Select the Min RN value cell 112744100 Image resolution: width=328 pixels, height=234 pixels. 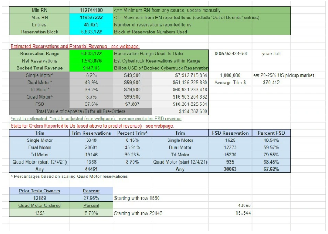pyautogui.click(x=91, y=10)
